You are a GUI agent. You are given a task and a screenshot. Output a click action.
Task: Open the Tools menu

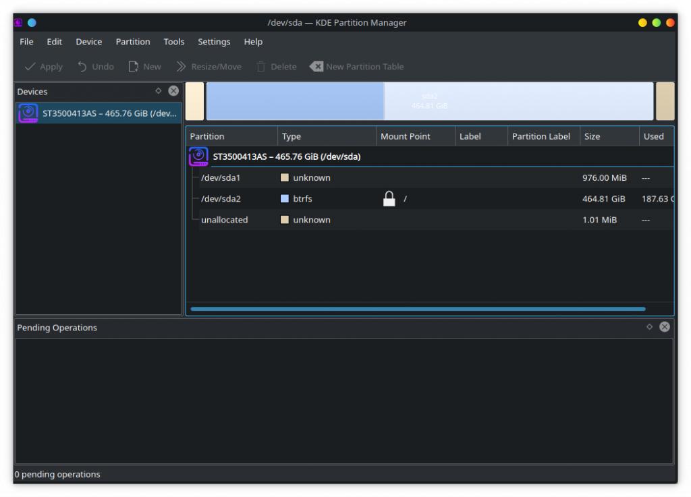pos(173,42)
